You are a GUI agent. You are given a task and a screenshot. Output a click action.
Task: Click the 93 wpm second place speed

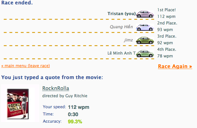[165, 29]
